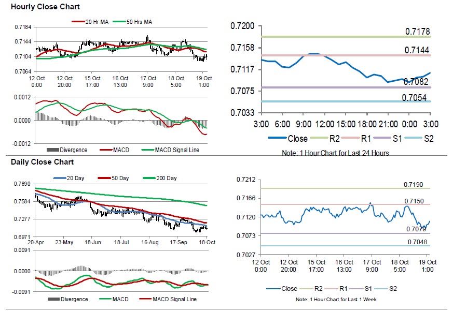The image size is (453, 311).
Task: Click the R1 legend in 24-hour chart
Action: [356, 138]
